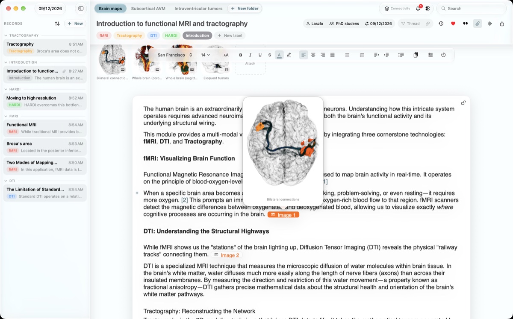Image resolution: width=513 pixels, height=319 pixels.
Task: Click the quotation marks icon
Action: pyautogui.click(x=465, y=23)
